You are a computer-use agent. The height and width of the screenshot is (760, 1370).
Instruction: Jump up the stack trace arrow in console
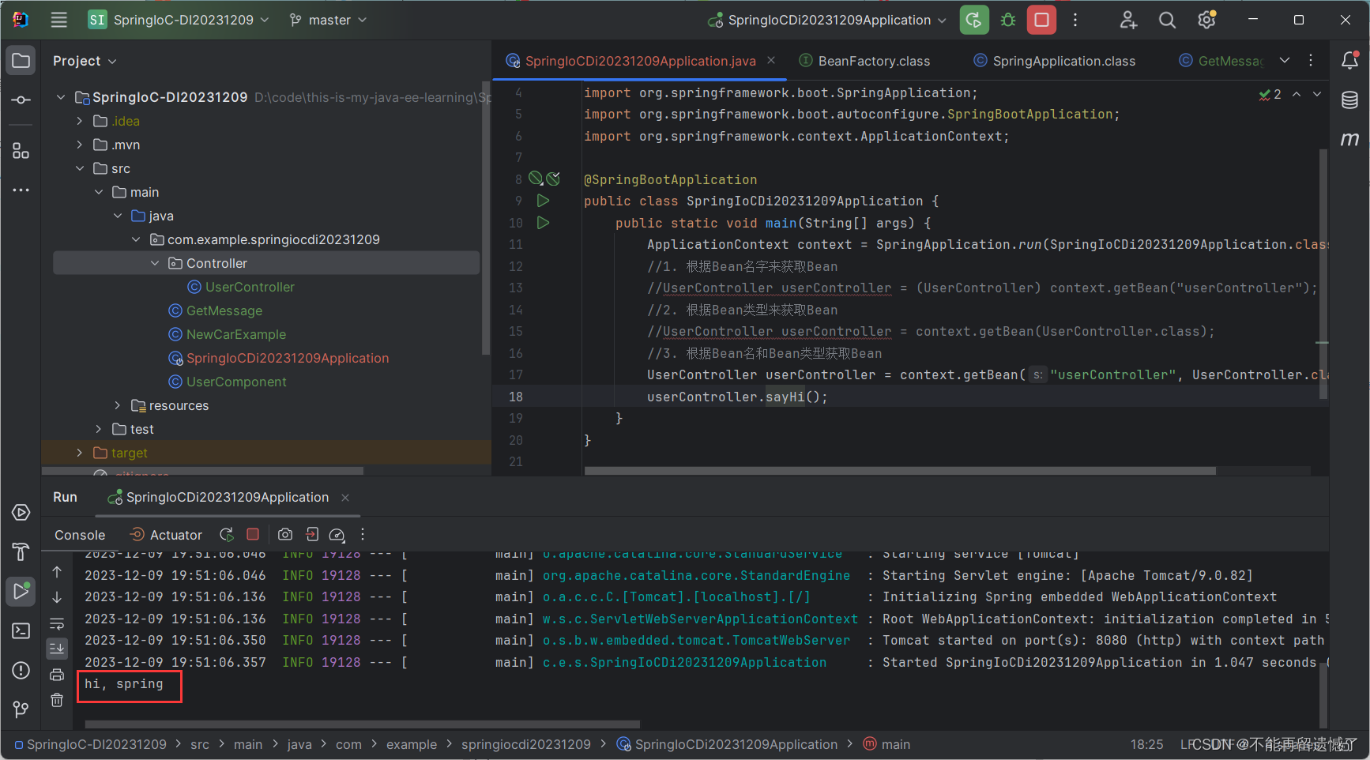(x=57, y=571)
